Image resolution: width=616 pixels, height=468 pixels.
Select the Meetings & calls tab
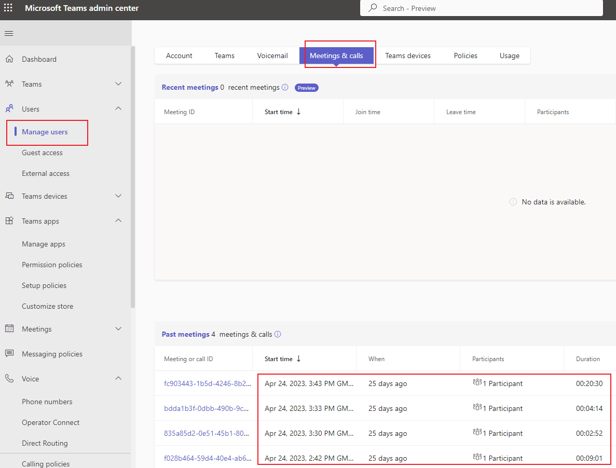coord(336,56)
